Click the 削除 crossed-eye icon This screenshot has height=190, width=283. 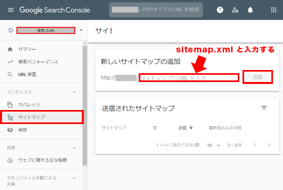(x=10, y=130)
